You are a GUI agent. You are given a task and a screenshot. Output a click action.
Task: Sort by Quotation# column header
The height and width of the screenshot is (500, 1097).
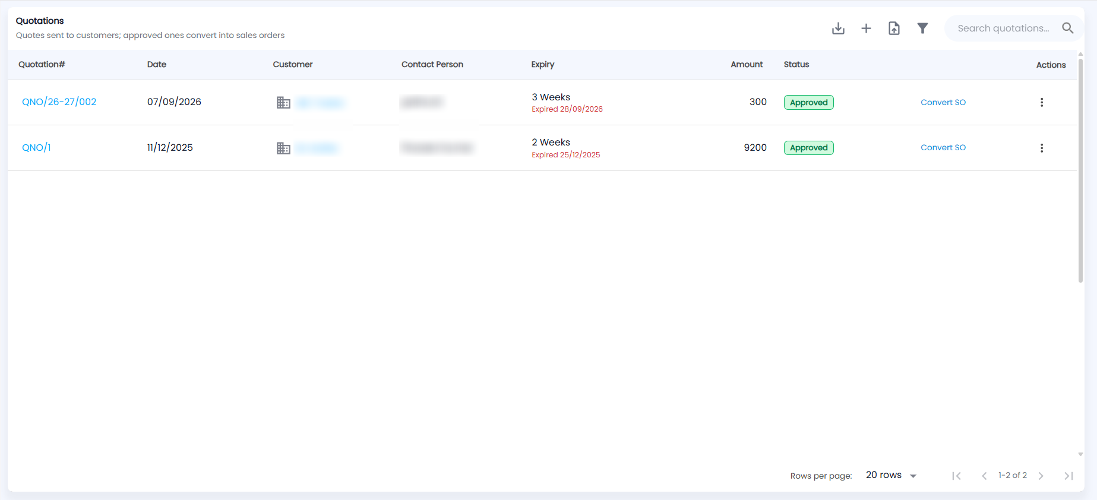click(42, 64)
